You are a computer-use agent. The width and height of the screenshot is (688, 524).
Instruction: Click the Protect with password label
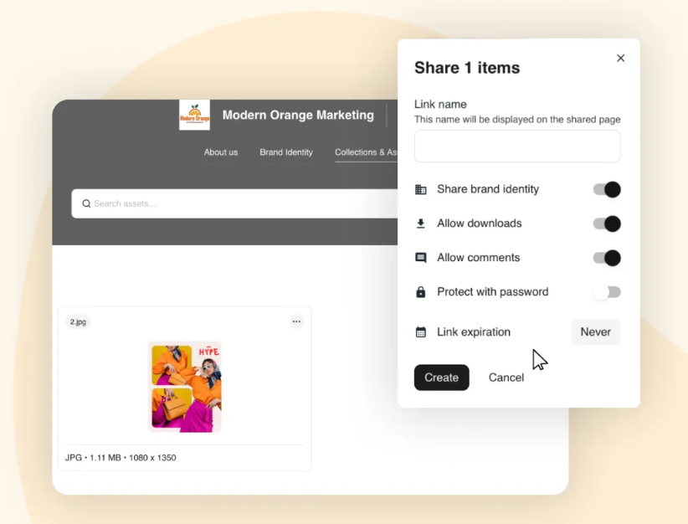[493, 292]
